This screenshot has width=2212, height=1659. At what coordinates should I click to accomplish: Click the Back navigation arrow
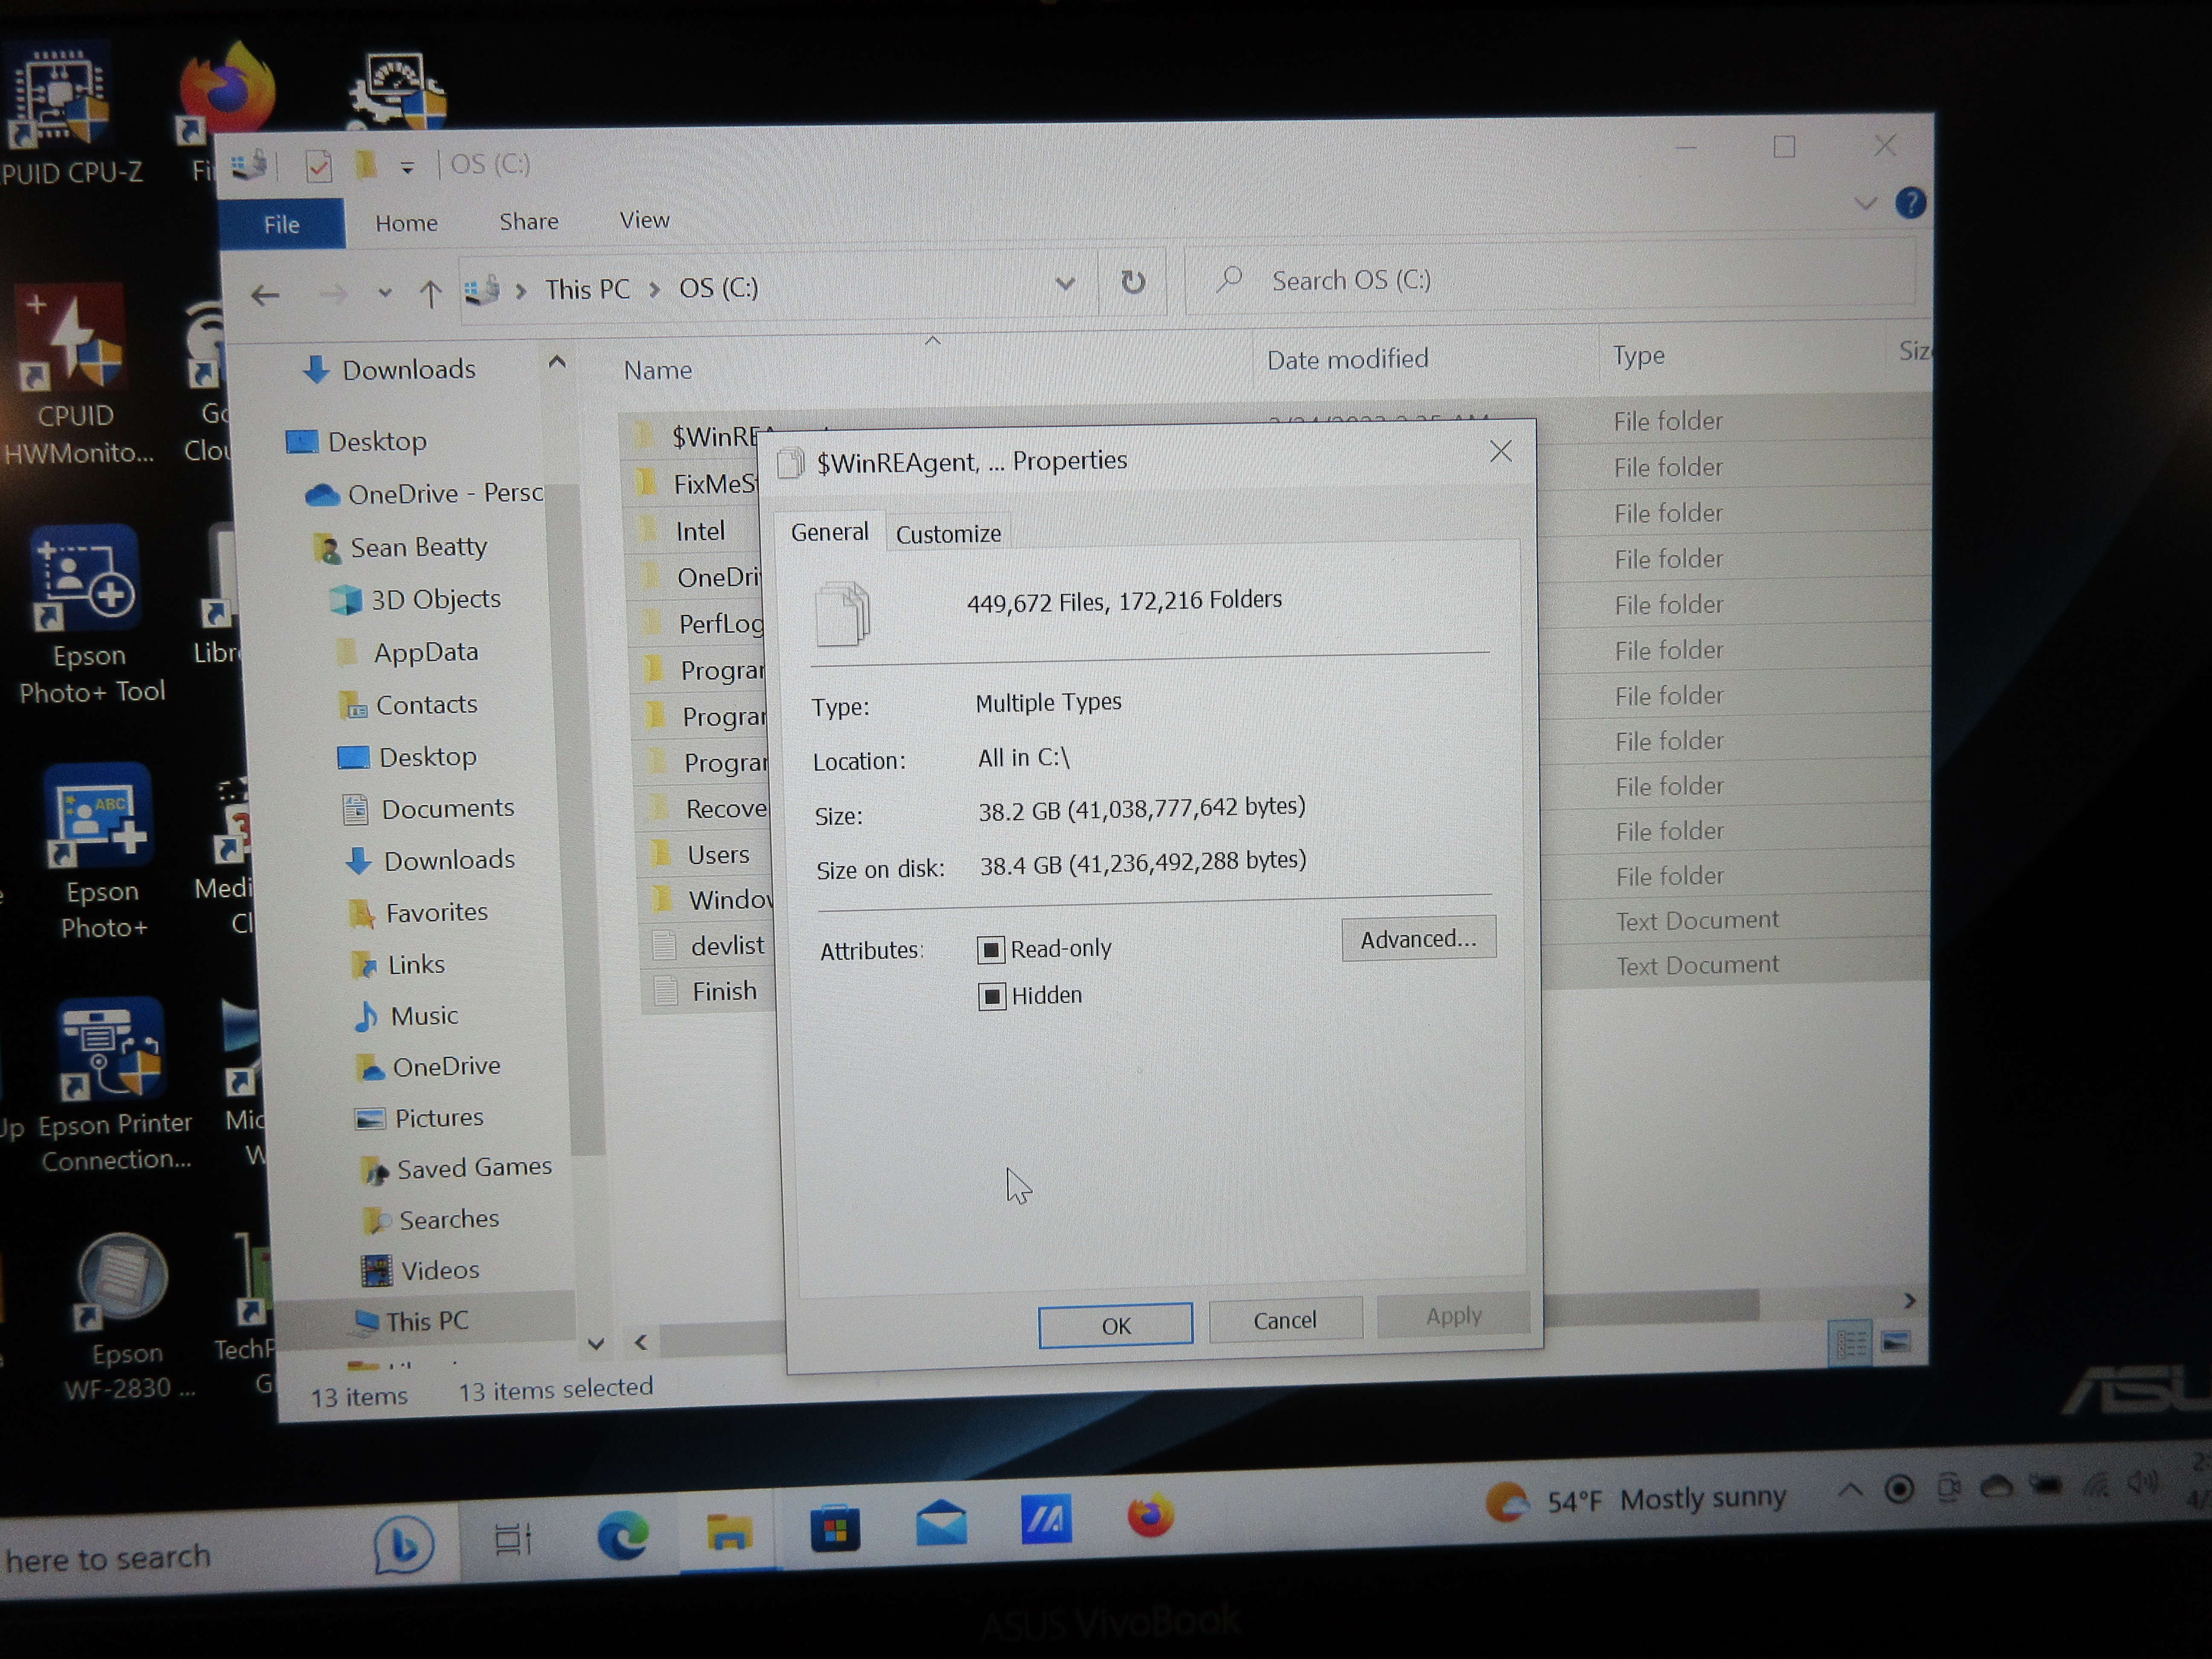pos(265,295)
